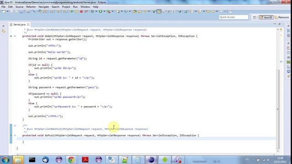This screenshot has width=292, height=164.
Task: Click the 'if(id == null)' line
Action: point(41,65)
